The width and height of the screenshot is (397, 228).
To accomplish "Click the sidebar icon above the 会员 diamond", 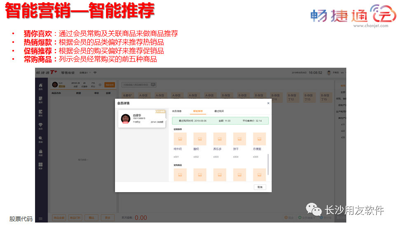I will coord(40,113).
